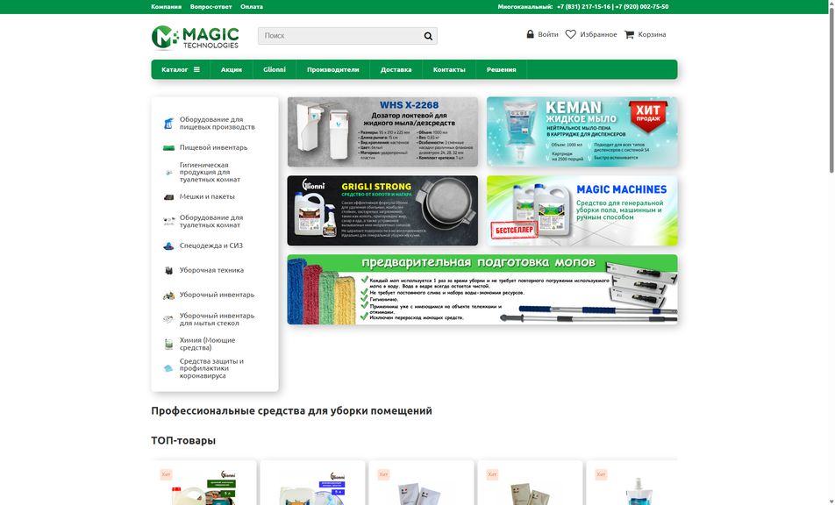Select category Спецодежда и СИЗ
Image resolution: width=835 pixels, height=505 pixels.
[x=211, y=245]
